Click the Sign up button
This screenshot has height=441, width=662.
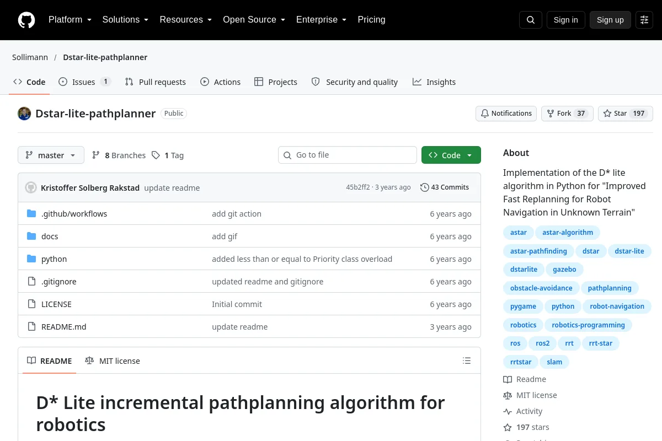click(x=610, y=20)
